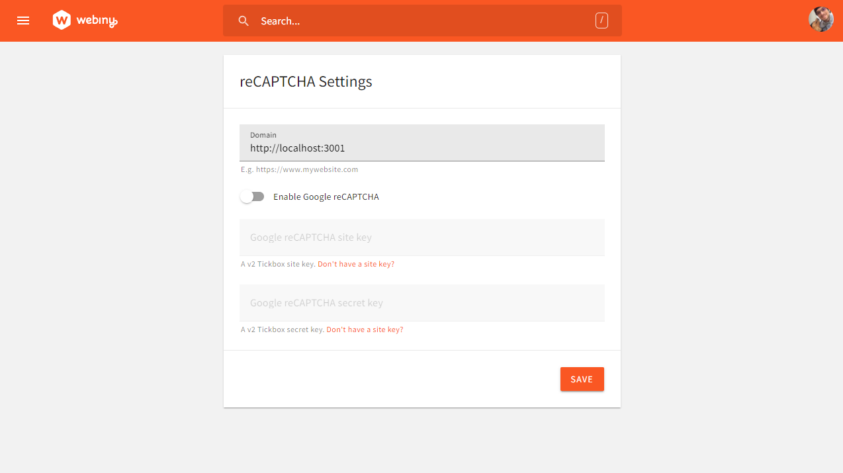
Task: Enable Google reCAPTCHA toggle
Action: pyautogui.click(x=252, y=196)
